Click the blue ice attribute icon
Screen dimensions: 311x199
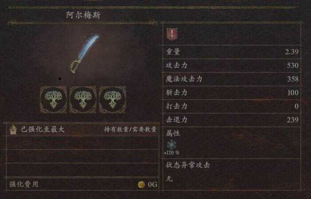171,144
